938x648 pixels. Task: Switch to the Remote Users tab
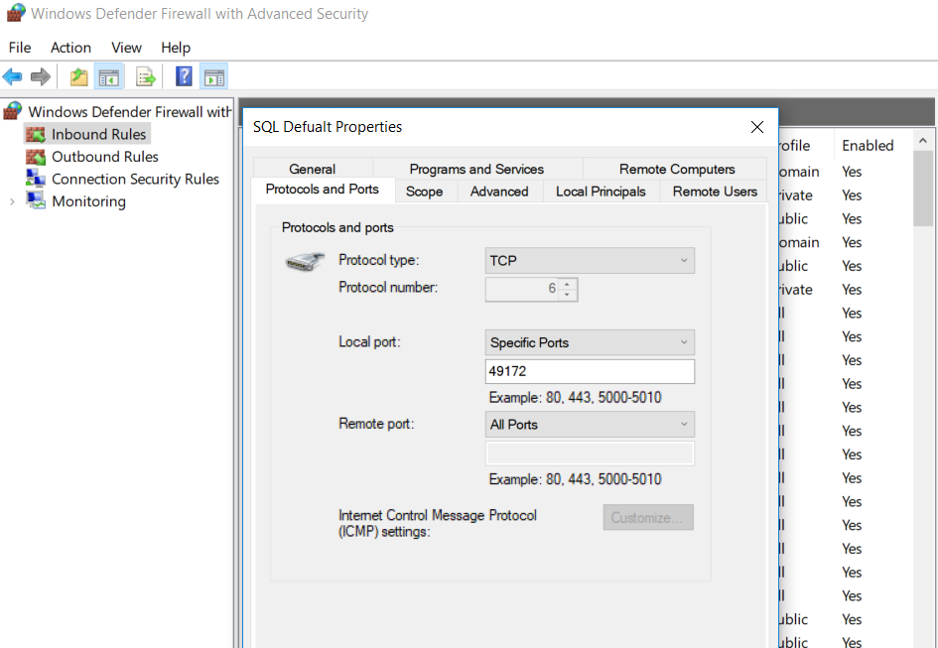coord(715,192)
